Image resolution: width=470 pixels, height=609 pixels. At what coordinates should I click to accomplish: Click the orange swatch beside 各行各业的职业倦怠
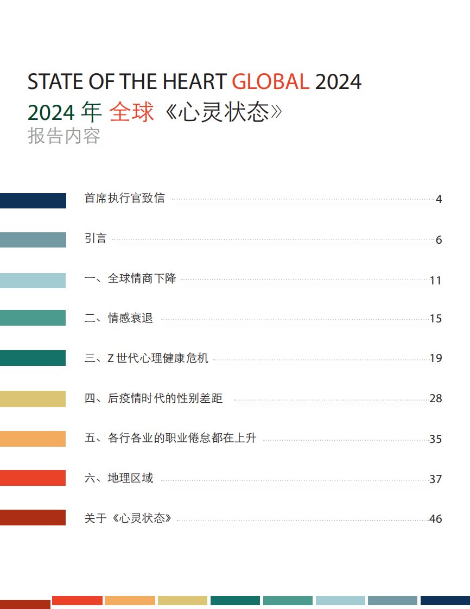[x=33, y=439]
